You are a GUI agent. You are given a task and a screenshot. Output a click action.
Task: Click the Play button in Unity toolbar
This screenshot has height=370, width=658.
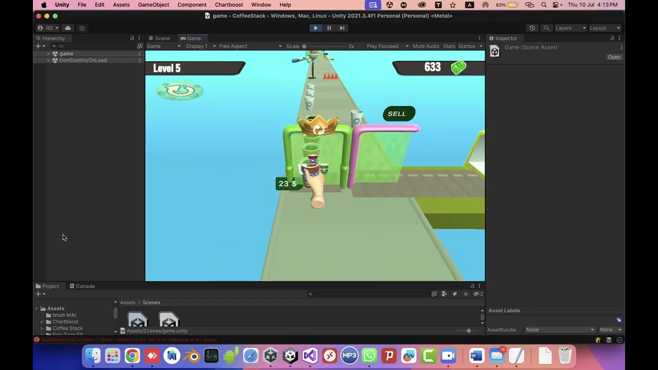click(316, 28)
